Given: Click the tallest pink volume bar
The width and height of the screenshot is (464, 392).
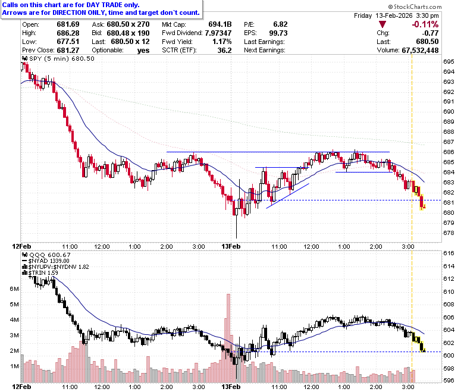Looking at the screenshot, I should point(228,338).
